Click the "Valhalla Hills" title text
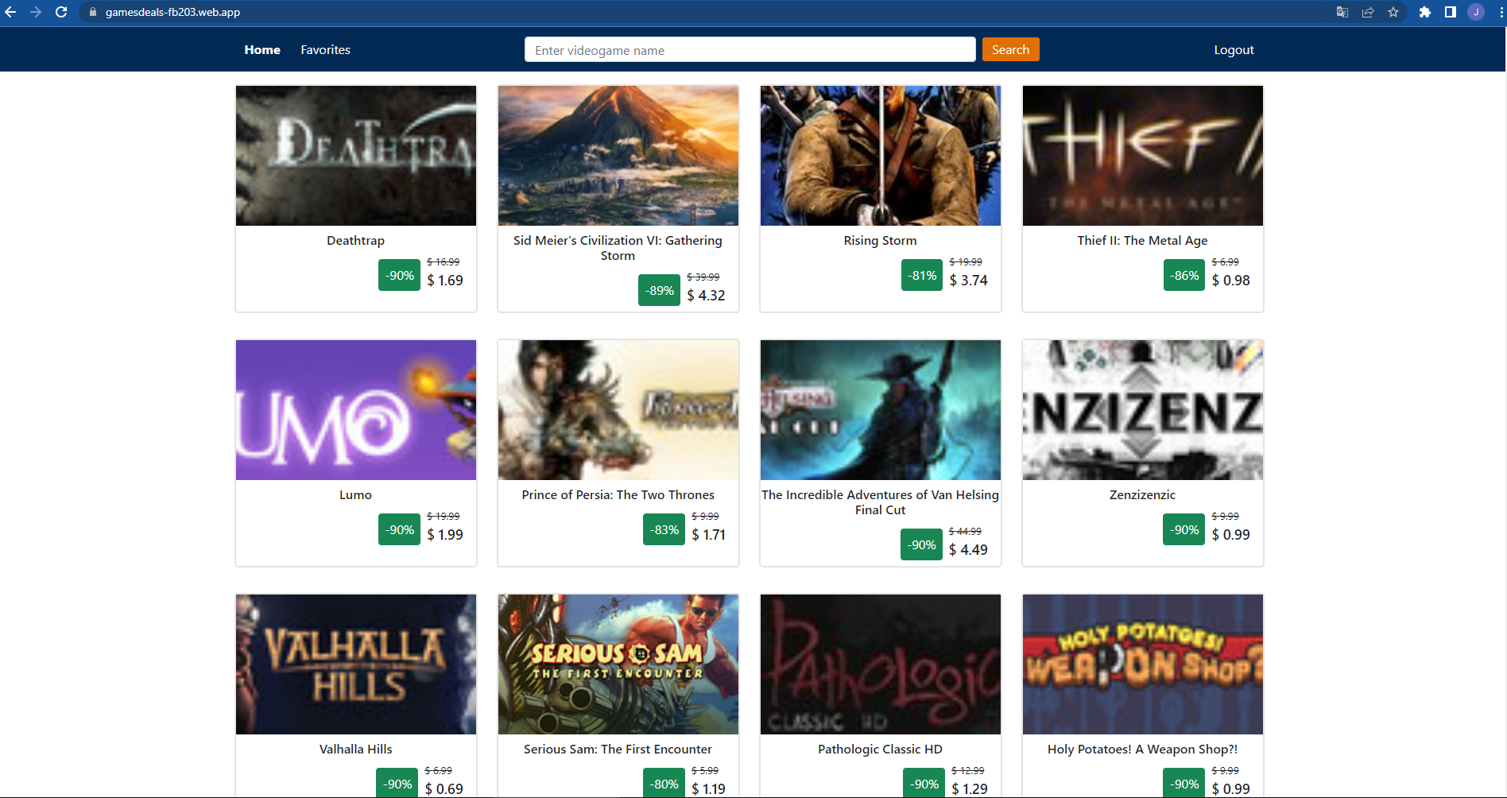Image resolution: width=1507 pixels, height=798 pixels. 355,750
